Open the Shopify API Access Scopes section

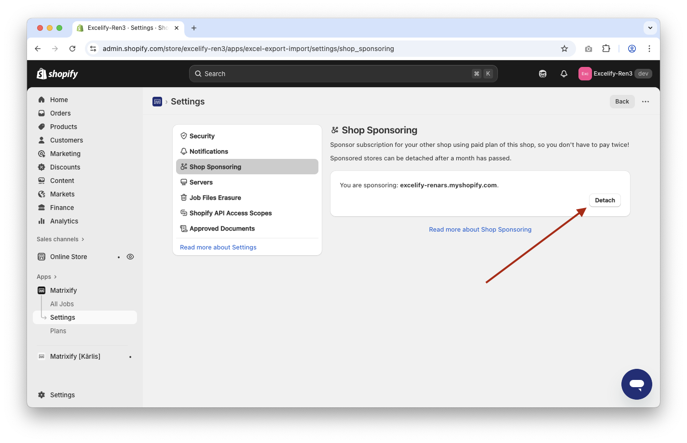point(230,213)
